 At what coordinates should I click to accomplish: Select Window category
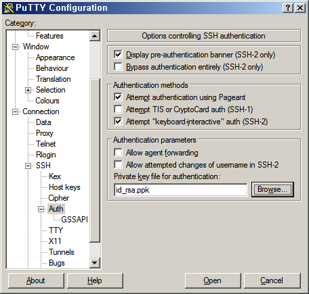click(36, 47)
